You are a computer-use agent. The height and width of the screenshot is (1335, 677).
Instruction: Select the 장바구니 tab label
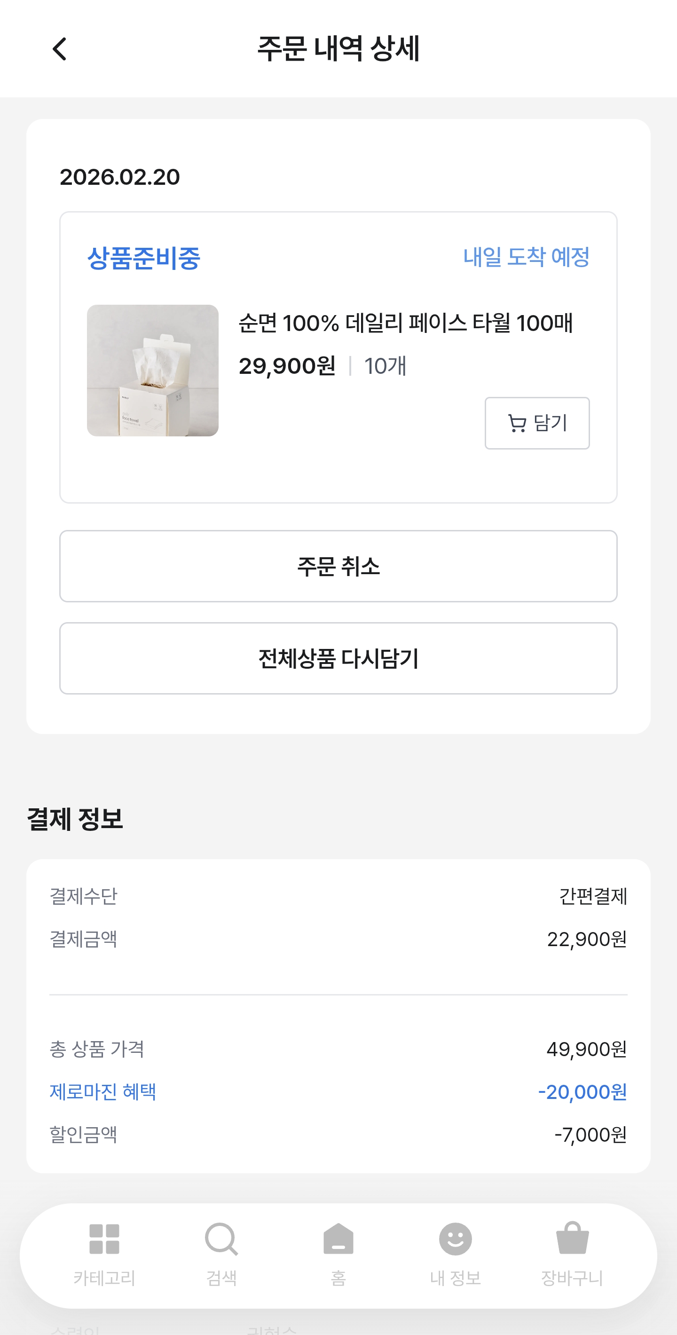click(572, 1278)
